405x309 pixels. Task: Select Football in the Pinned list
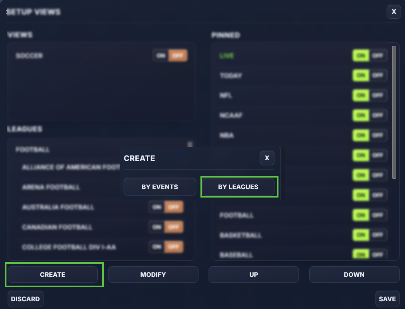236,215
